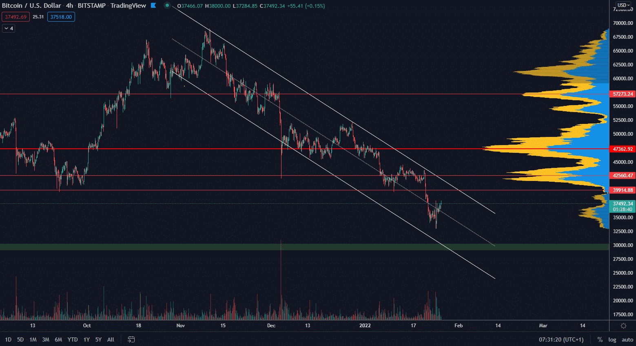Open the timezone menu showing UTC+1
The height and width of the screenshot is (346, 636).
[x=561, y=339]
